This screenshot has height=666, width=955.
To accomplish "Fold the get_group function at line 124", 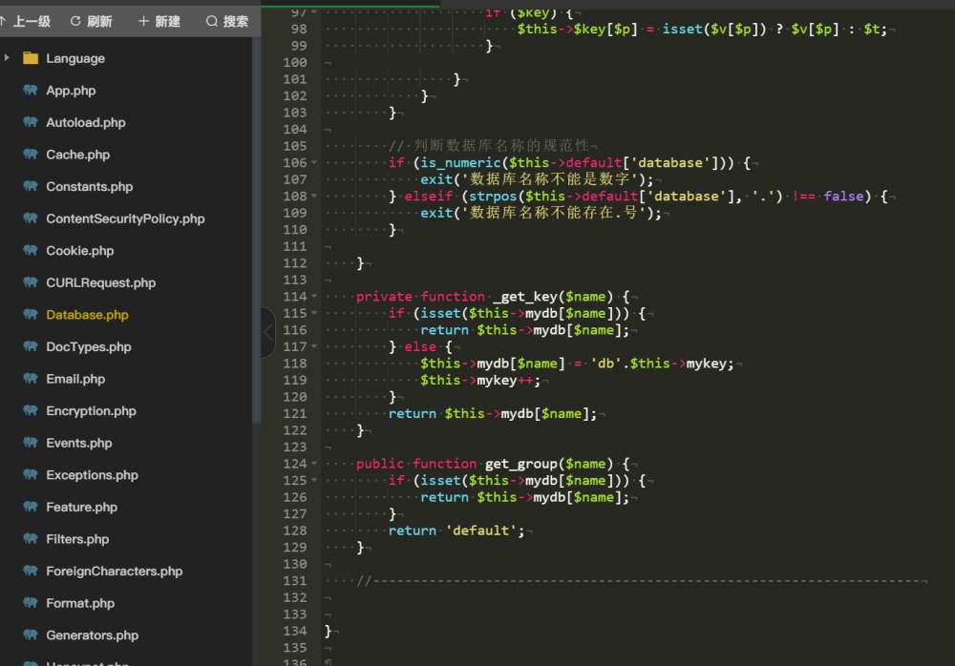I will [314, 464].
